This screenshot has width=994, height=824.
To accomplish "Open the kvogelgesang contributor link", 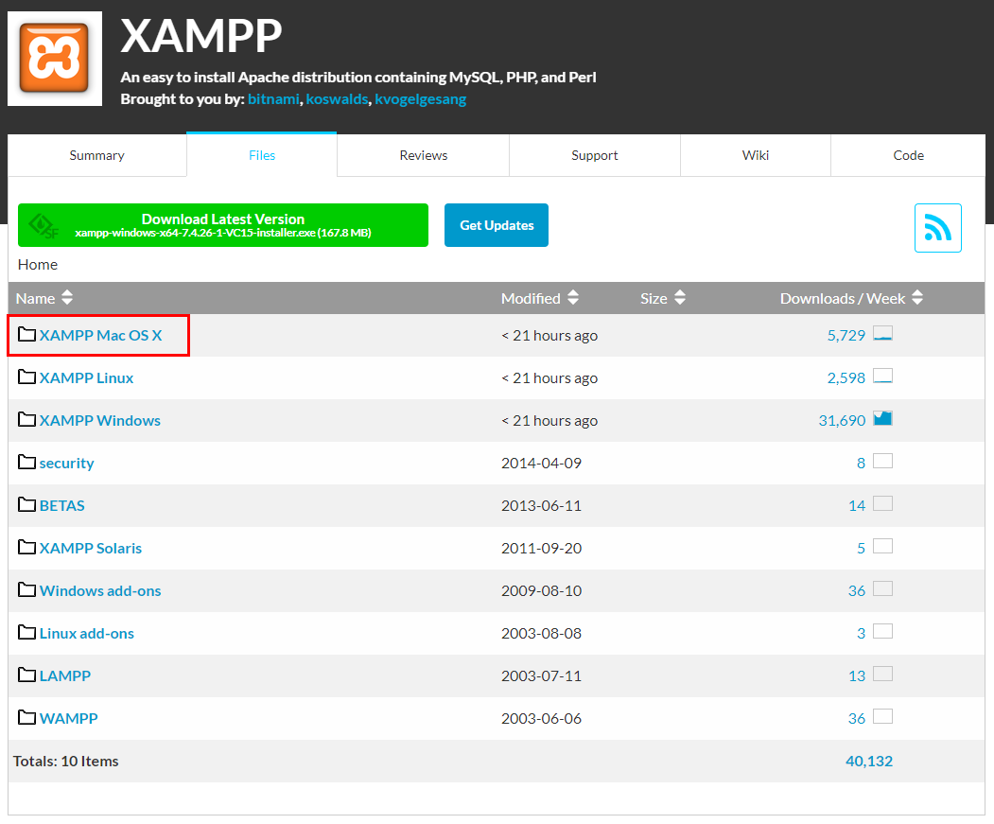I will click(420, 99).
